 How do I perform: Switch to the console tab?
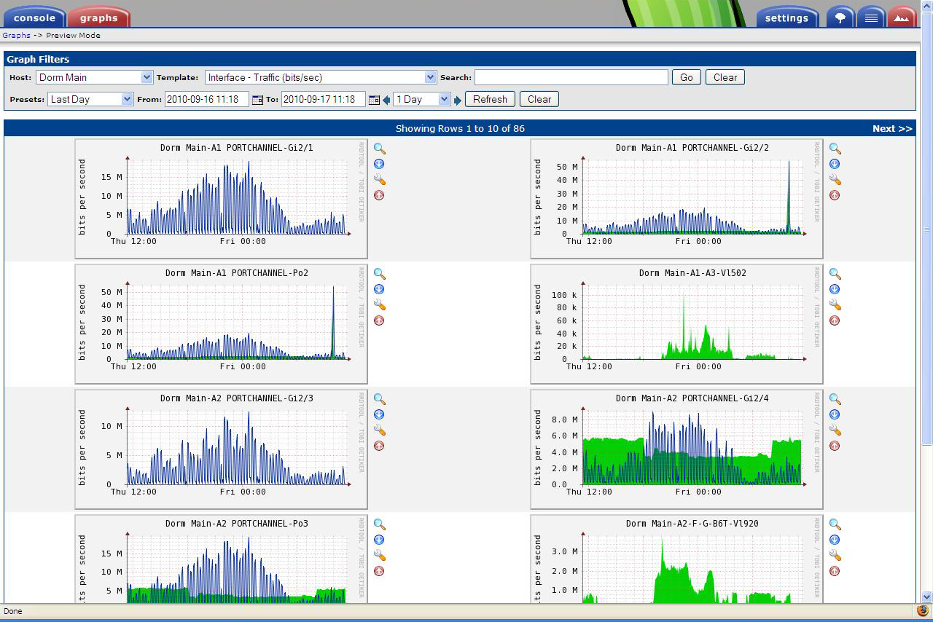(x=34, y=17)
